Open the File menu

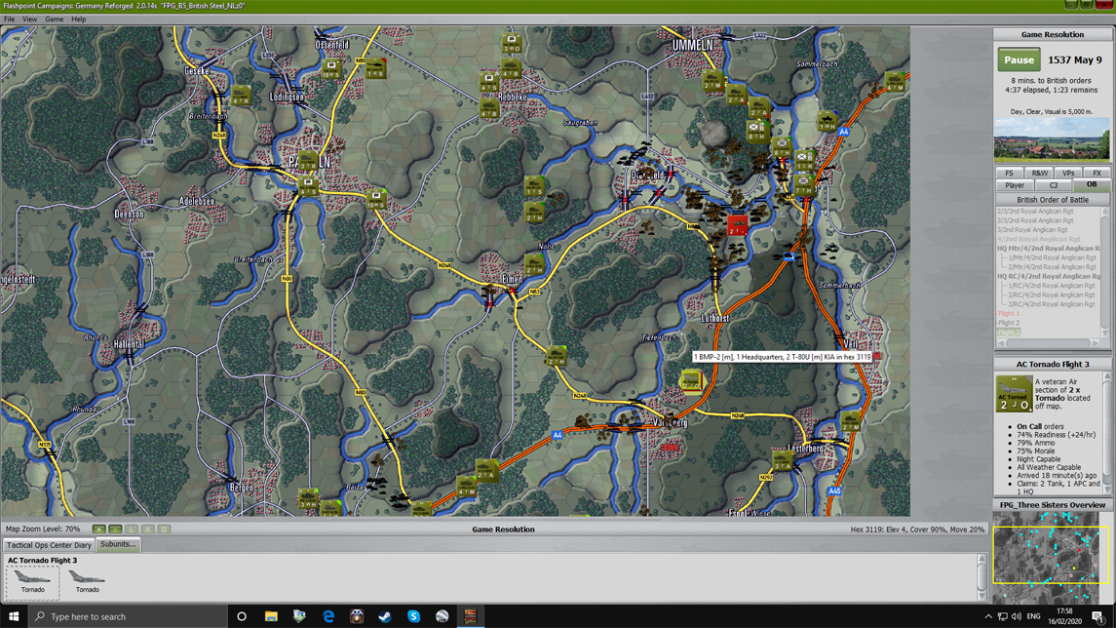9,20
